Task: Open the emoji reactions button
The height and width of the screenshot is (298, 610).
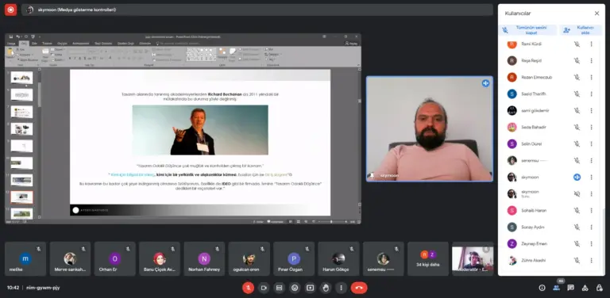Action: [295, 288]
